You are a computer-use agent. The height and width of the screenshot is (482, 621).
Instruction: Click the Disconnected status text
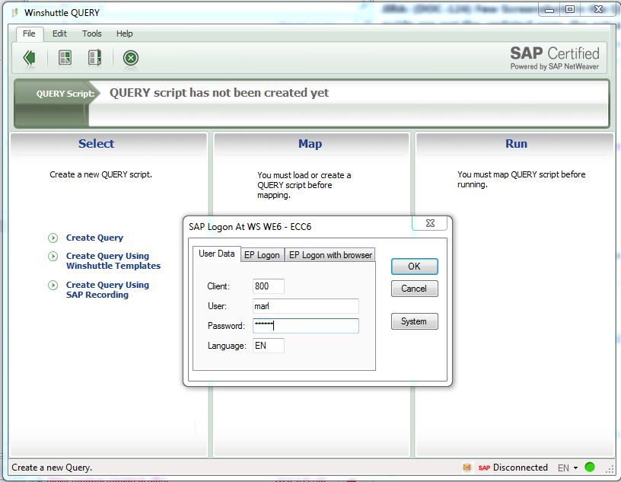(x=521, y=468)
